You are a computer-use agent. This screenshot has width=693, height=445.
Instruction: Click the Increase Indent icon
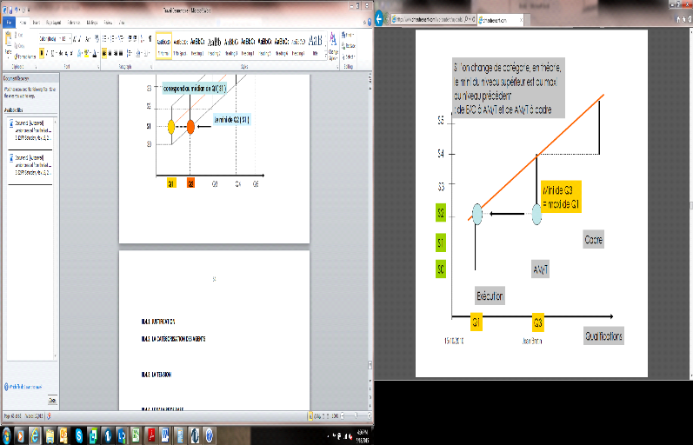[x=135, y=39]
